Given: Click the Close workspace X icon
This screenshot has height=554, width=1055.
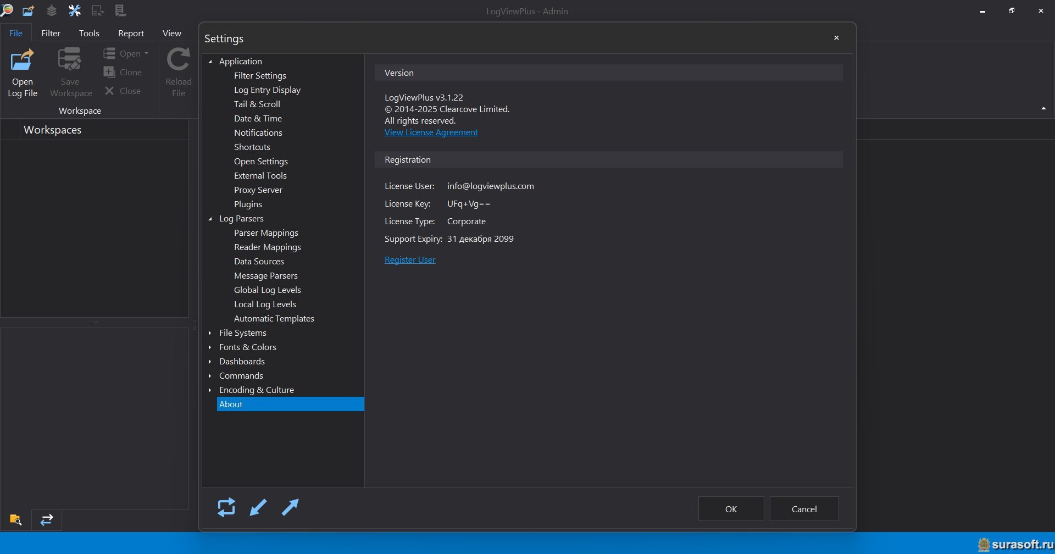Looking at the screenshot, I should (x=109, y=91).
